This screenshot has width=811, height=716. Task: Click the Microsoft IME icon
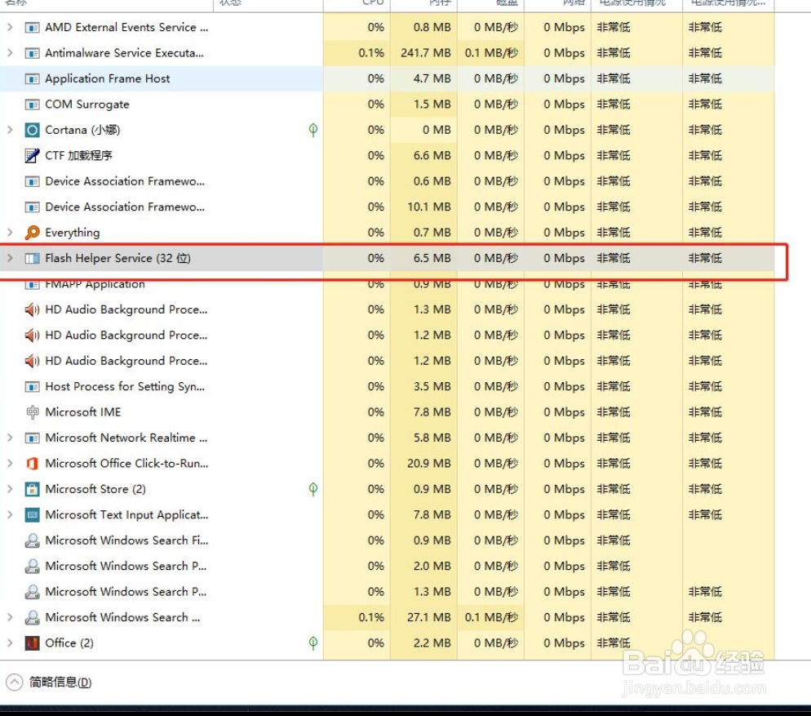point(32,412)
